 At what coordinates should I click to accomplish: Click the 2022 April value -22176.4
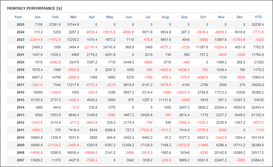click(x=90, y=47)
